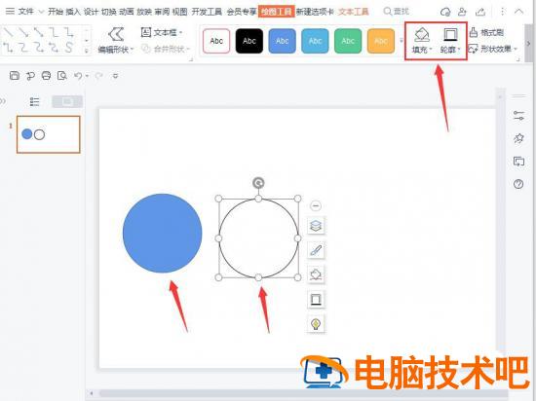The width and height of the screenshot is (536, 401).
Task: Apply the orange Abc shape style
Action: tap(380, 41)
